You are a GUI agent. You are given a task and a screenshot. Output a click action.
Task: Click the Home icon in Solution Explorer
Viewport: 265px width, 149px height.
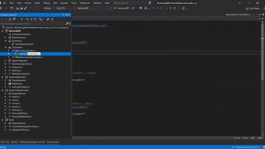10,19
